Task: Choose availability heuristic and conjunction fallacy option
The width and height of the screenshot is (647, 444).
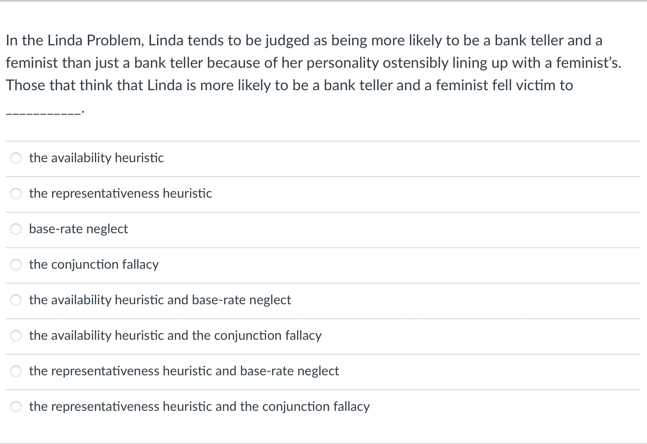Action: point(15,335)
